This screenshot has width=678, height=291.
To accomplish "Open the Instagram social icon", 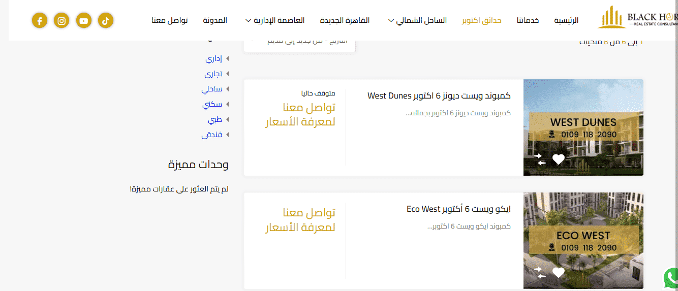I will 61,21.
